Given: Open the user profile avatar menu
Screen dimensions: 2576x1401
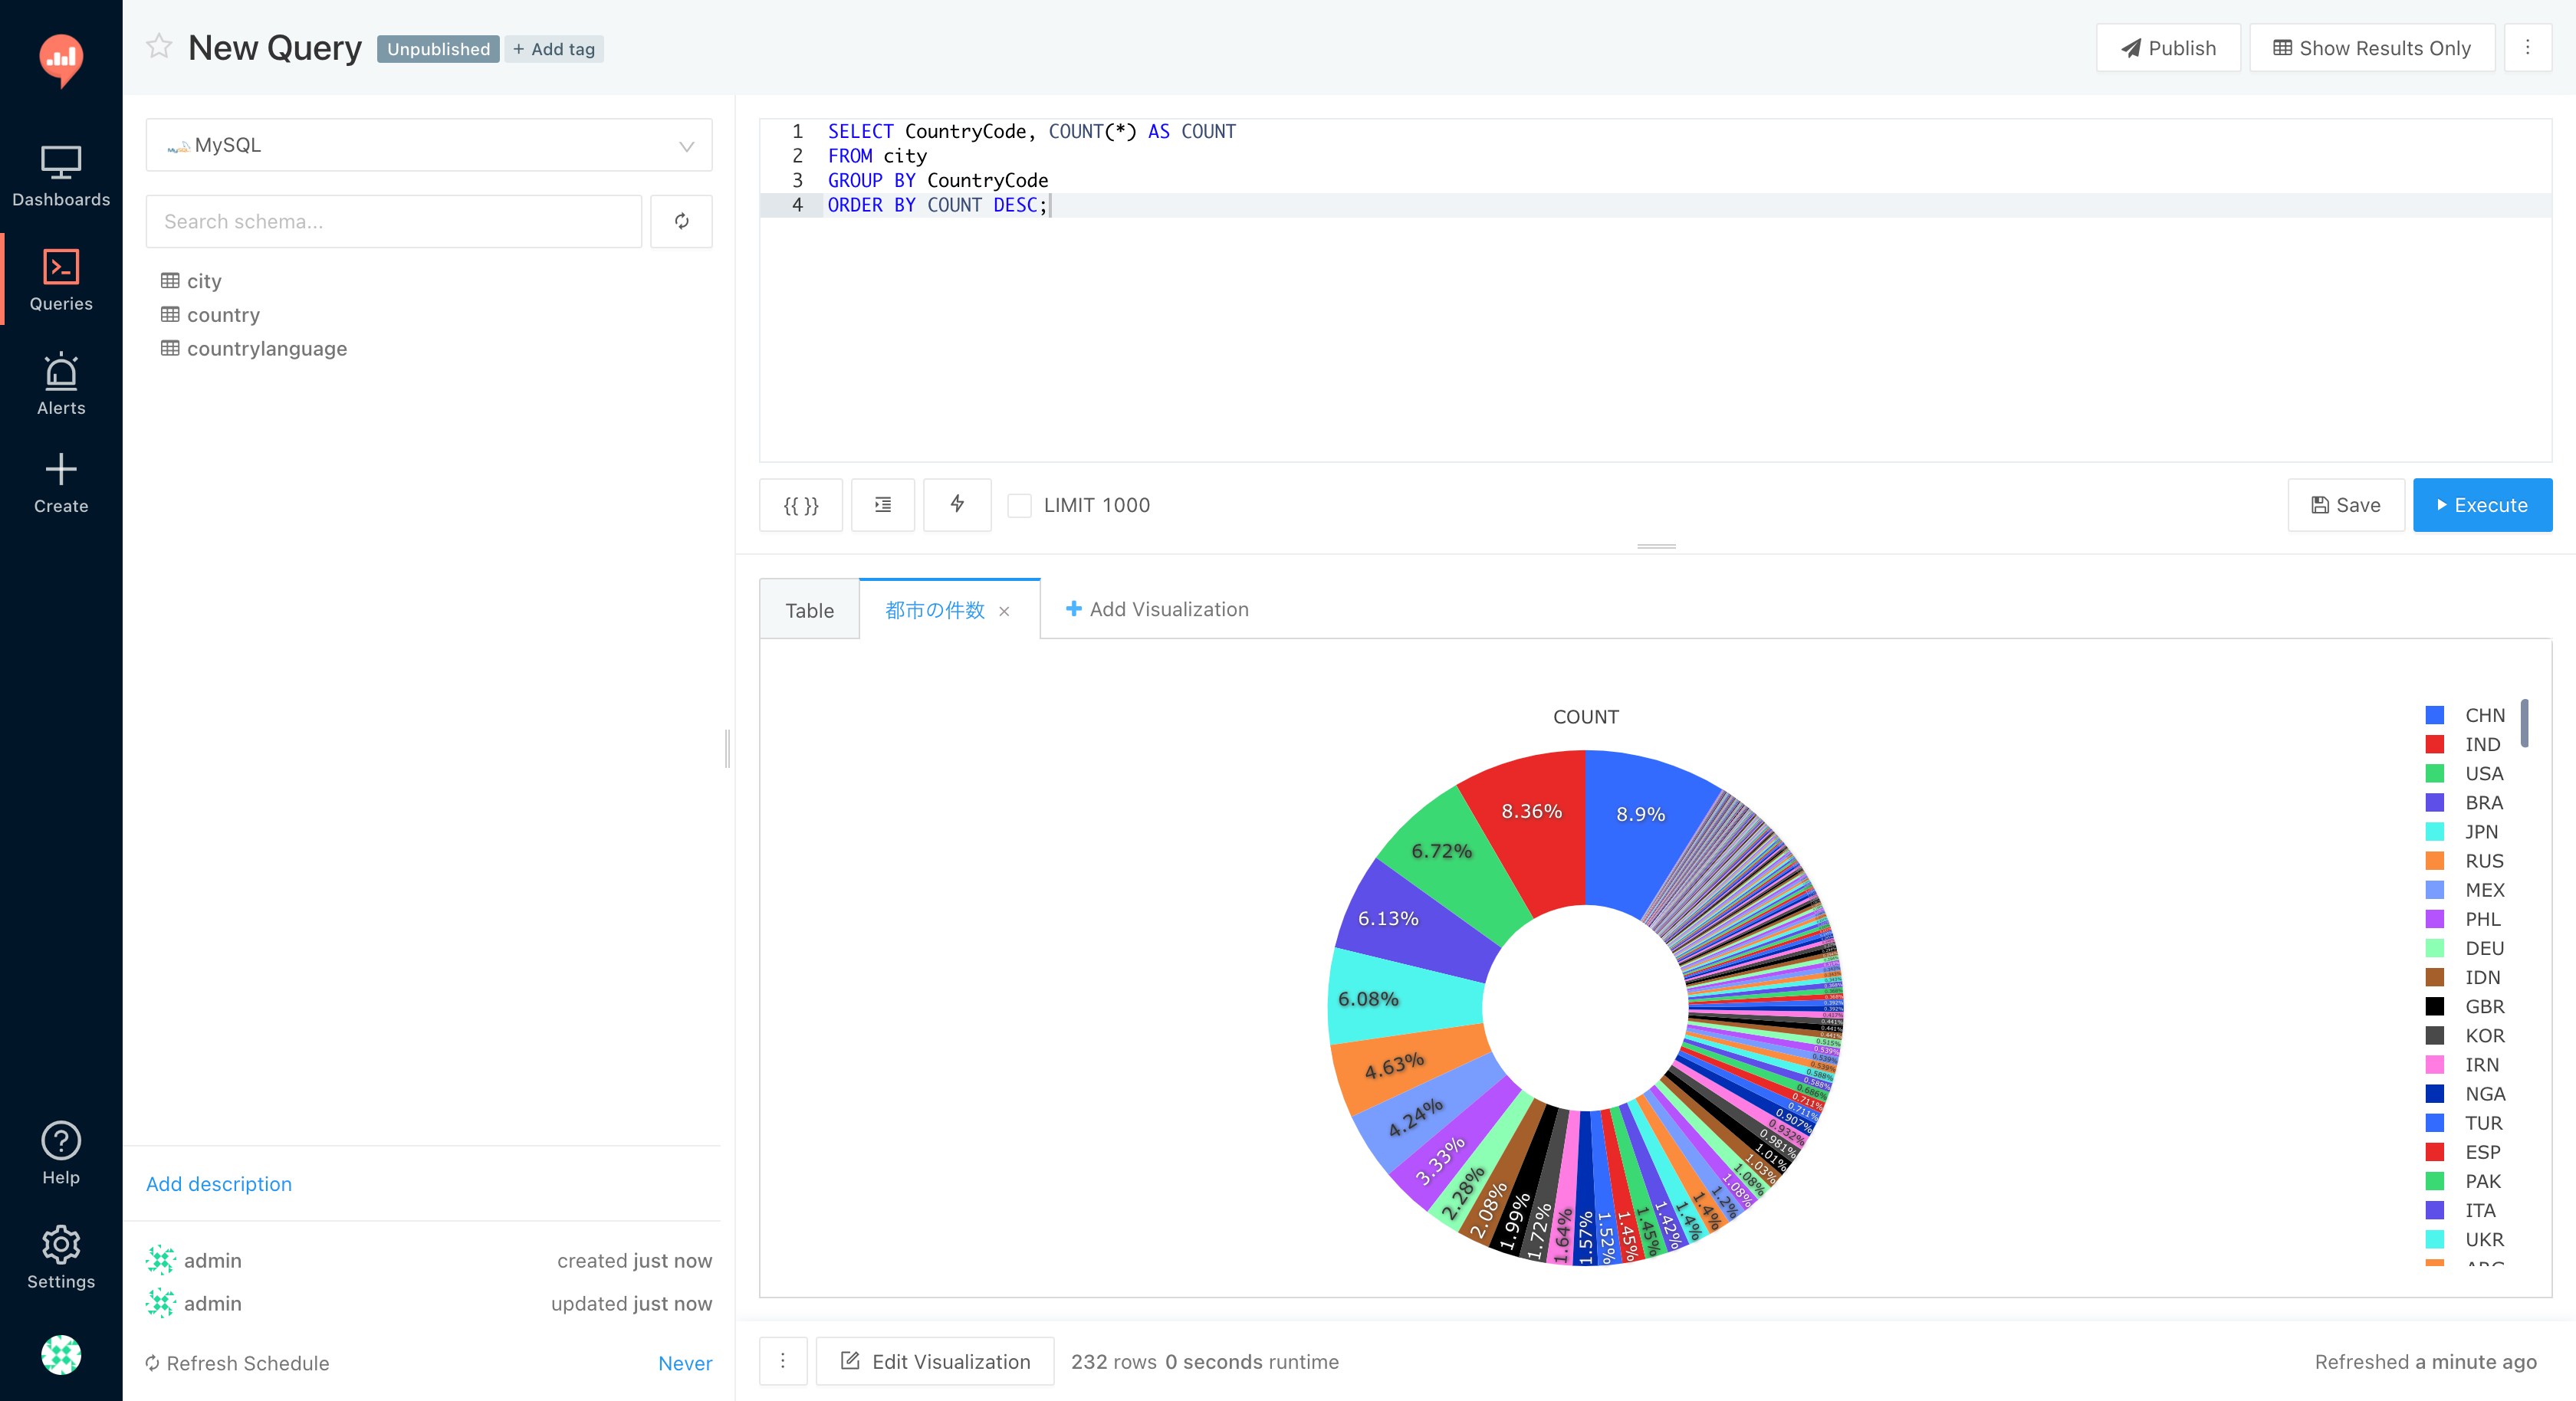Looking at the screenshot, I should tap(61, 1355).
